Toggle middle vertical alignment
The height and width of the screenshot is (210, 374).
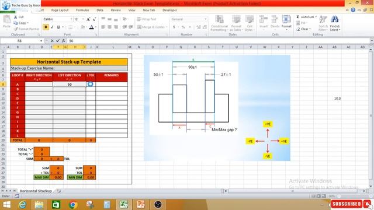pos(109,19)
